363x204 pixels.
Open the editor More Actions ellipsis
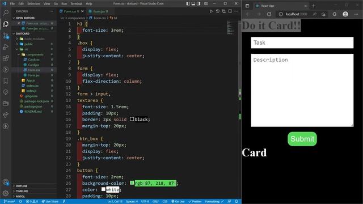[236, 11]
